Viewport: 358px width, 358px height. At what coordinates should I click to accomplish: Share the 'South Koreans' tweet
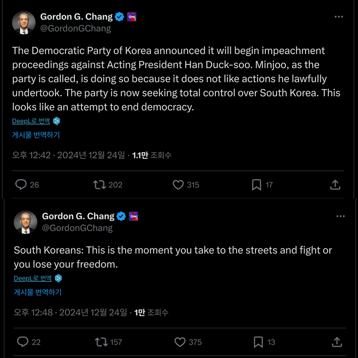pos(337,342)
